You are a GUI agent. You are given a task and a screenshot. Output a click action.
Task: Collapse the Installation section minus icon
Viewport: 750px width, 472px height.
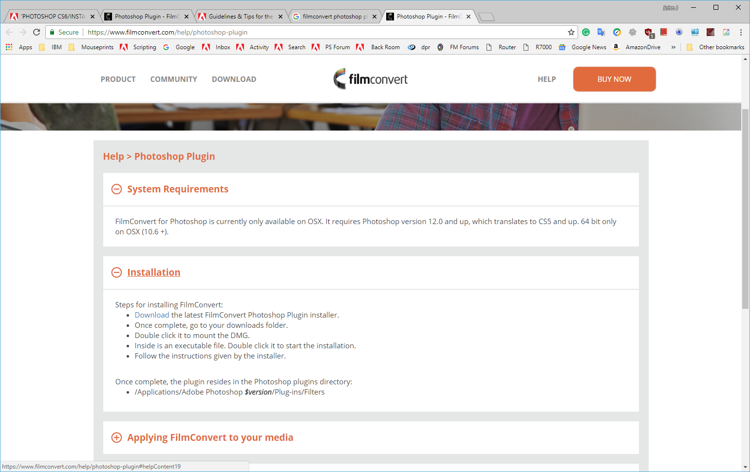[116, 272]
